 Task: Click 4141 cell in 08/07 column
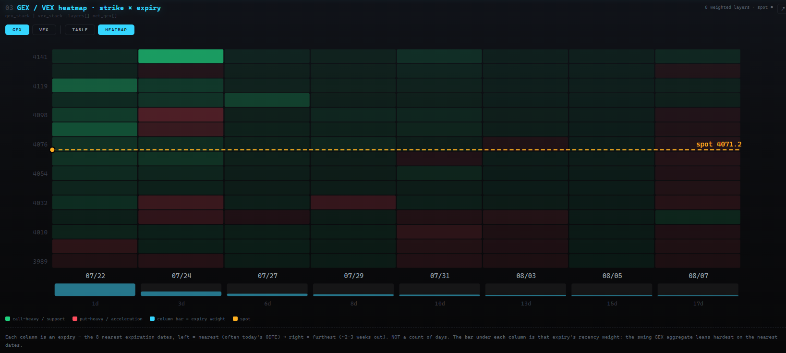coord(698,56)
